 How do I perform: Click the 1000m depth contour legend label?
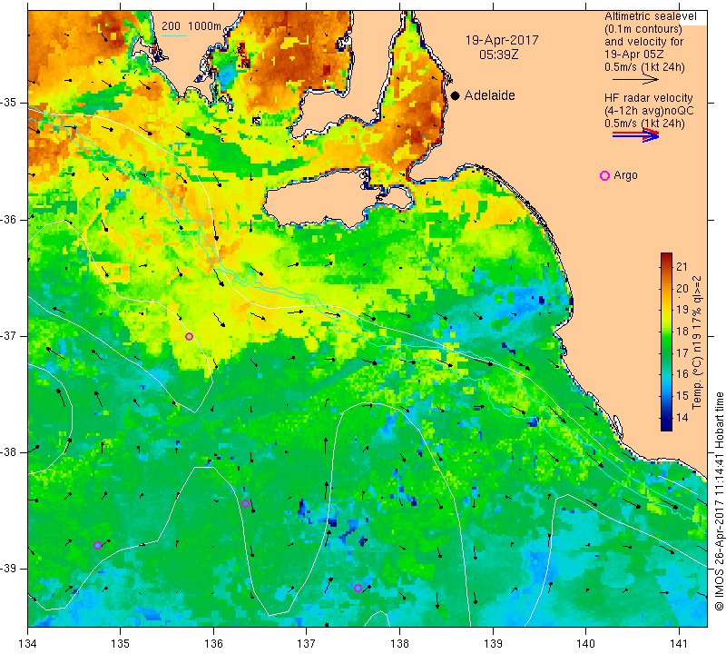[205, 26]
